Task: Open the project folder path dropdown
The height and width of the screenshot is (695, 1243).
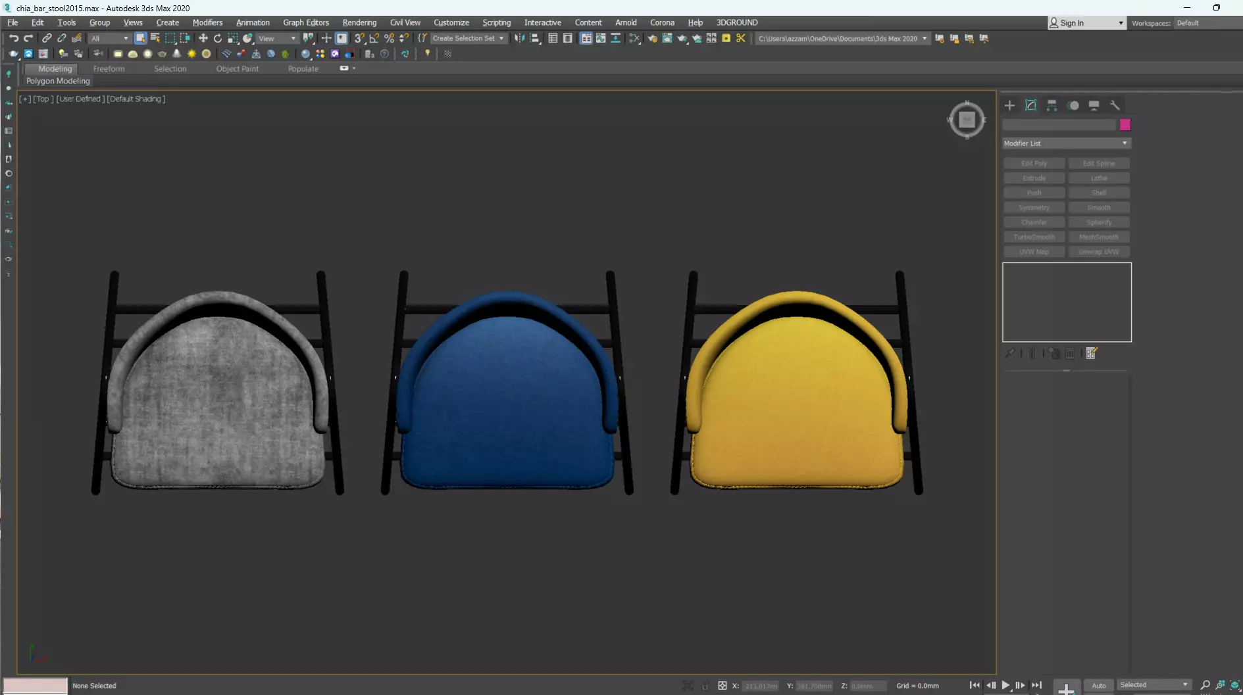Action: pos(843,38)
